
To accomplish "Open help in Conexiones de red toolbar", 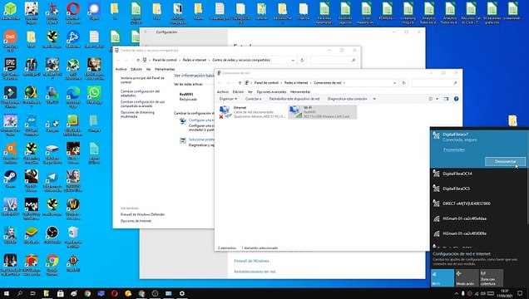I will [x=456, y=99].
